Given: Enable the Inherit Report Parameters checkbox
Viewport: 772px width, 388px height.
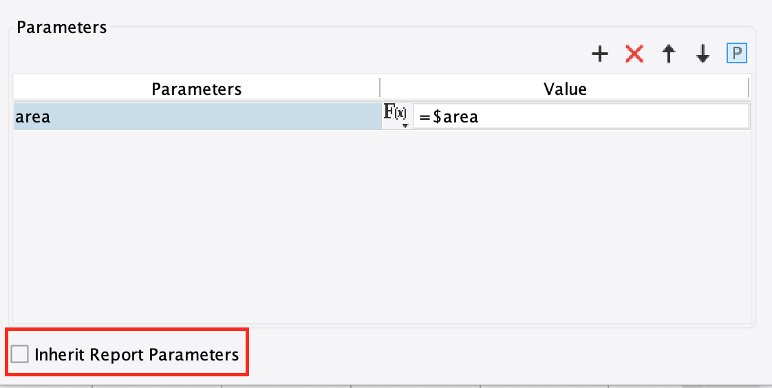Looking at the screenshot, I should (x=20, y=354).
